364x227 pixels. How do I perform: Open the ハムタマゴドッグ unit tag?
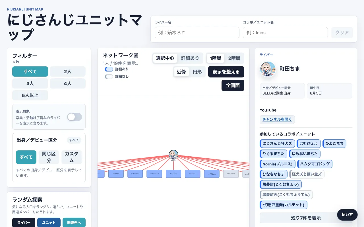pos(315,164)
